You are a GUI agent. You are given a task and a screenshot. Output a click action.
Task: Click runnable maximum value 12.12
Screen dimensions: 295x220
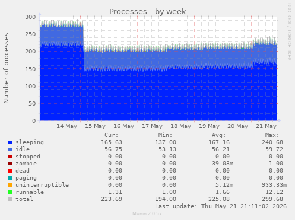click(x=274, y=192)
